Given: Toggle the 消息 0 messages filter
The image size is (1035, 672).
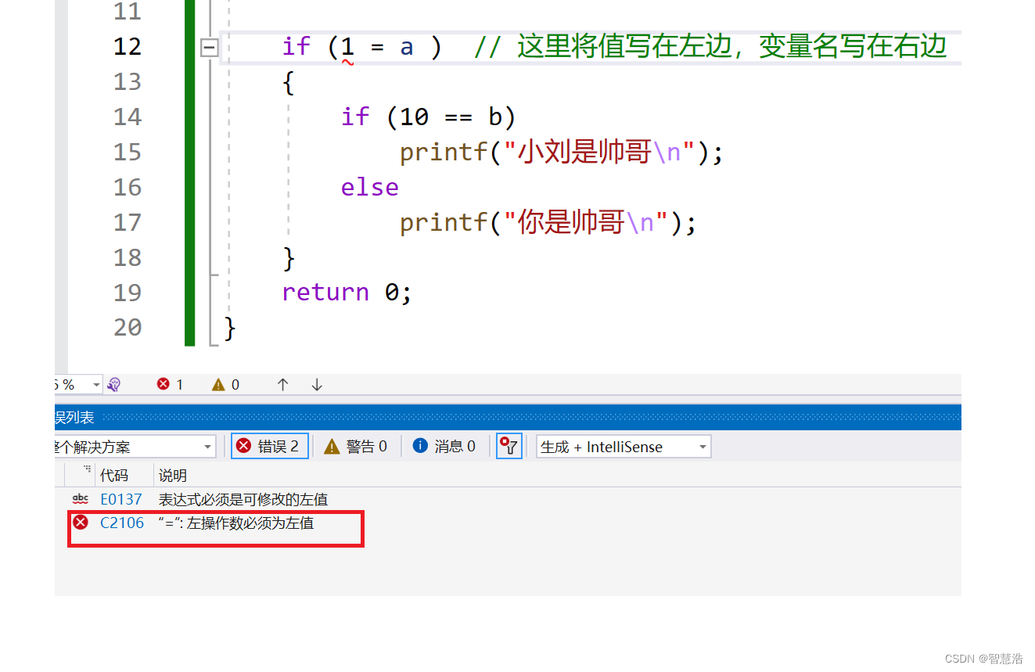Looking at the screenshot, I should tap(444, 446).
